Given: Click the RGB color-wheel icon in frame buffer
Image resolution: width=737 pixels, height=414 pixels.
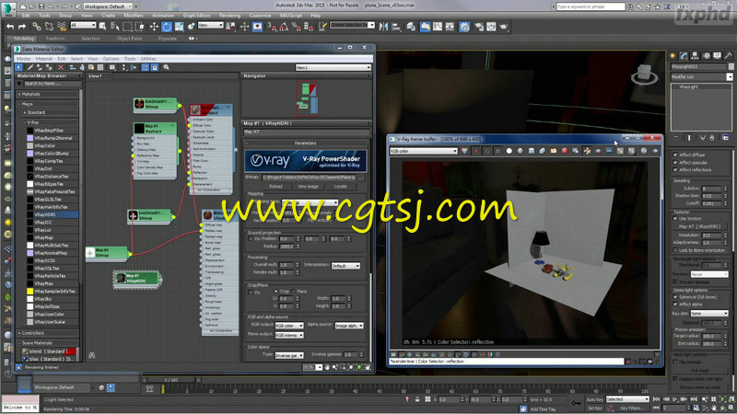Looking at the screenshot, I should 464,151.
